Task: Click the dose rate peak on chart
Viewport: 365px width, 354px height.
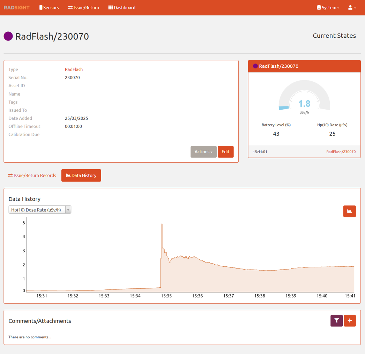Action: [x=162, y=224]
